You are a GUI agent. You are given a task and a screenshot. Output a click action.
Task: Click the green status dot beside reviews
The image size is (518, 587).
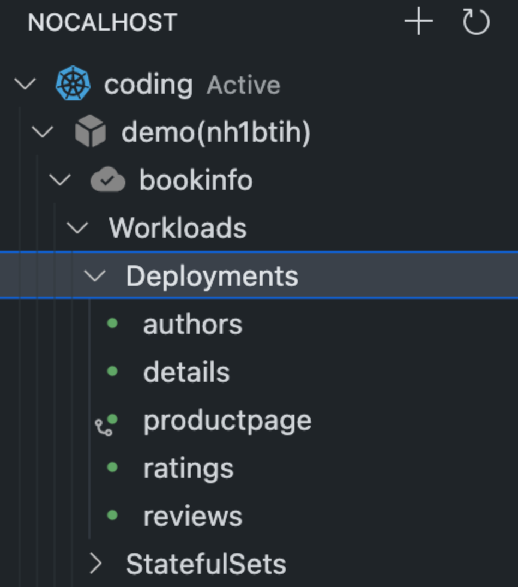click(112, 515)
